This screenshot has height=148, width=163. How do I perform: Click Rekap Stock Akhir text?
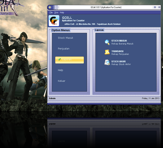pyautogui.click(x=121, y=64)
